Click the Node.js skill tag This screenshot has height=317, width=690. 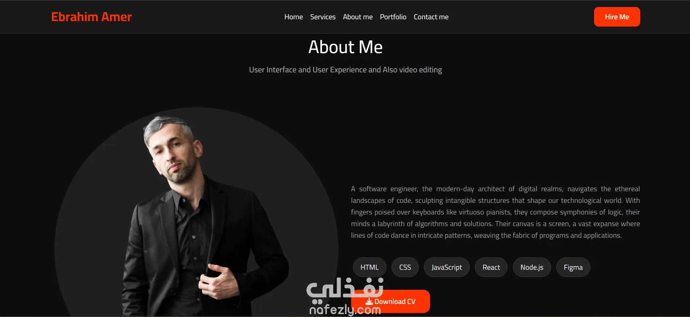[x=532, y=267]
